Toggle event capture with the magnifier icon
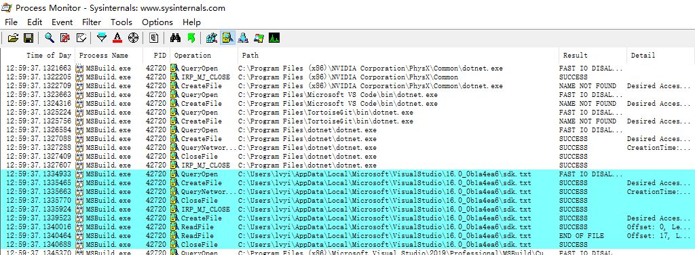Screen dimensions: 695x255 click(49, 38)
